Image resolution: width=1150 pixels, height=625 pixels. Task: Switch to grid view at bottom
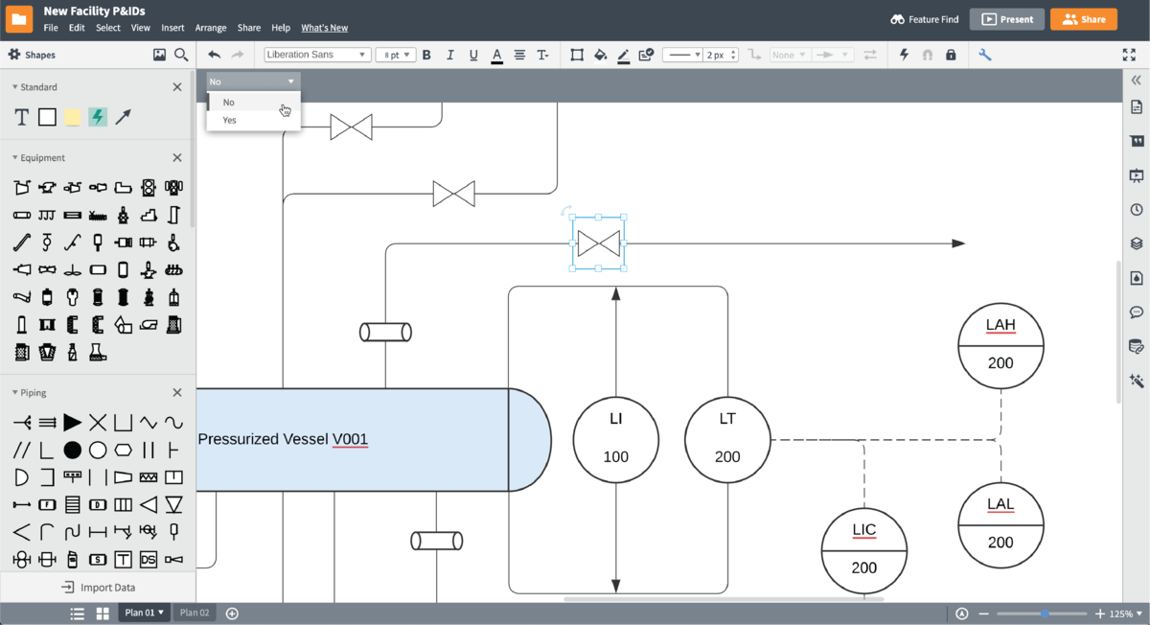[x=103, y=613]
